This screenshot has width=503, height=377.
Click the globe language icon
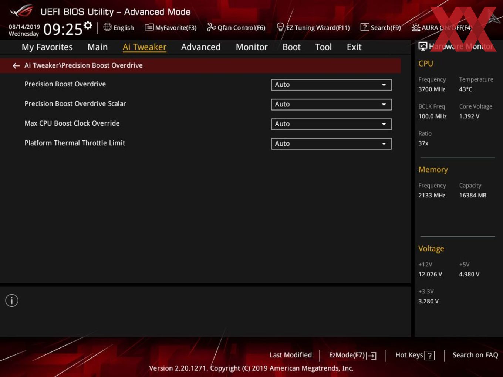(x=107, y=27)
